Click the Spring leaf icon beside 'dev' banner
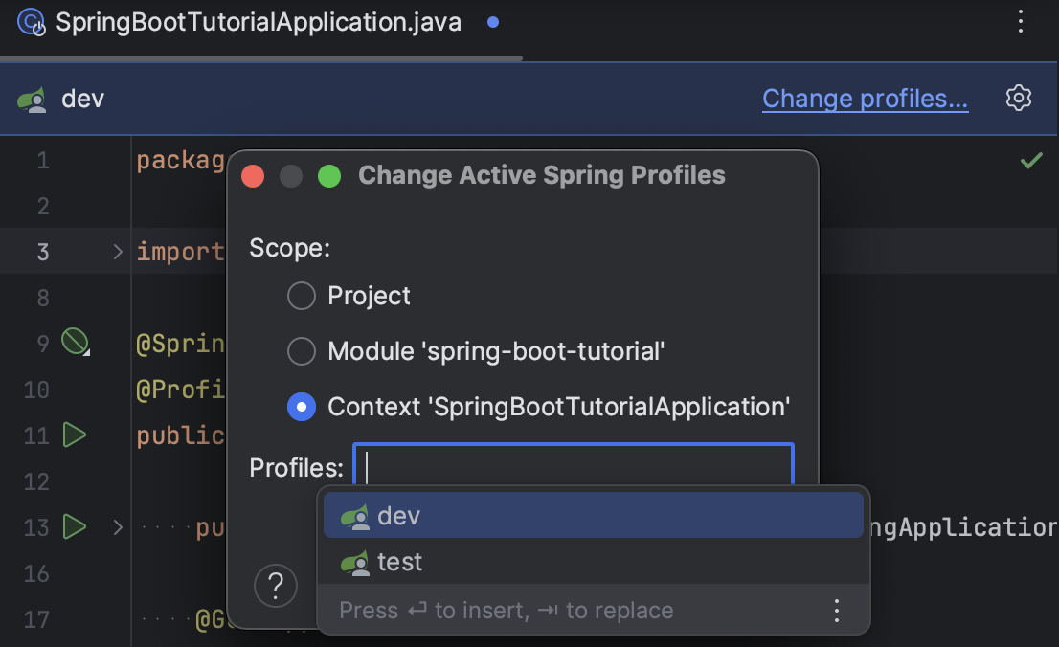Image resolution: width=1059 pixels, height=647 pixels. [x=34, y=98]
